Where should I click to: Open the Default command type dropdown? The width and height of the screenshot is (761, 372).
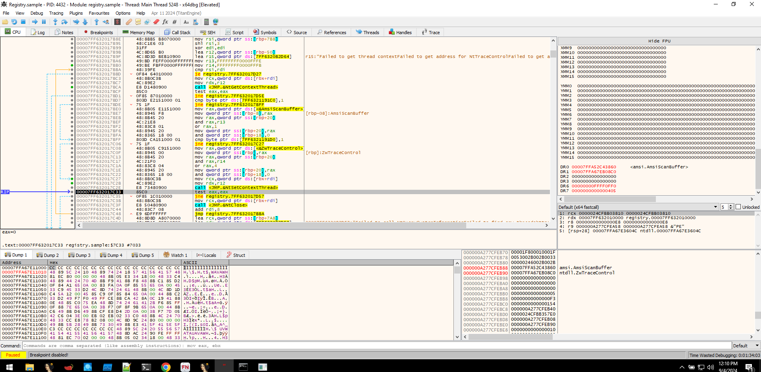click(x=746, y=346)
